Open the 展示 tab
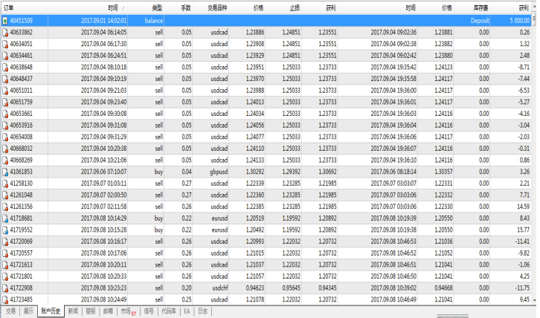The height and width of the screenshot is (318, 540). [28, 311]
